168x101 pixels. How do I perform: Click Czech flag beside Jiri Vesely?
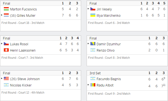click(93, 9)
